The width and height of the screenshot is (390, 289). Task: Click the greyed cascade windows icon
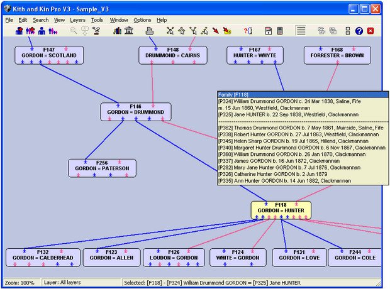coord(321,31)
